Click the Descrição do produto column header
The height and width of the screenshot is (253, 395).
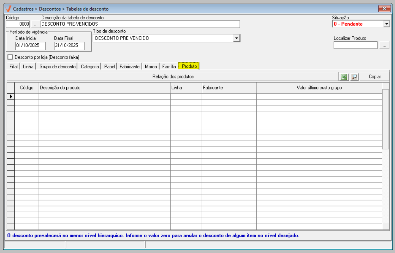pyautogui.click(x=104, y=88)
